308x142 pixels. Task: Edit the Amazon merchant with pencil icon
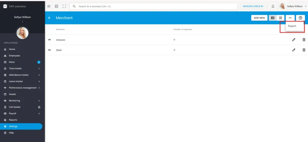(x=294, y=40)
